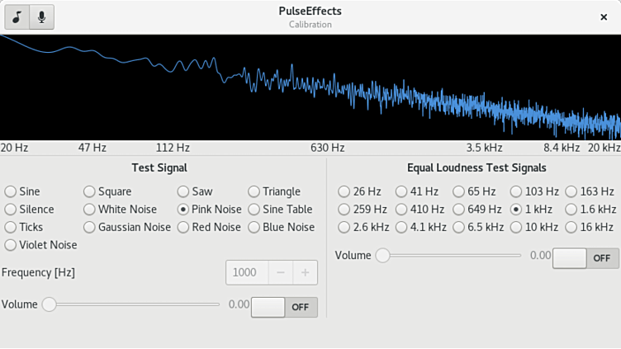The image size is (621, 349).
Task: Close the PulseEffects Calibration window
Action: (604, 17)
